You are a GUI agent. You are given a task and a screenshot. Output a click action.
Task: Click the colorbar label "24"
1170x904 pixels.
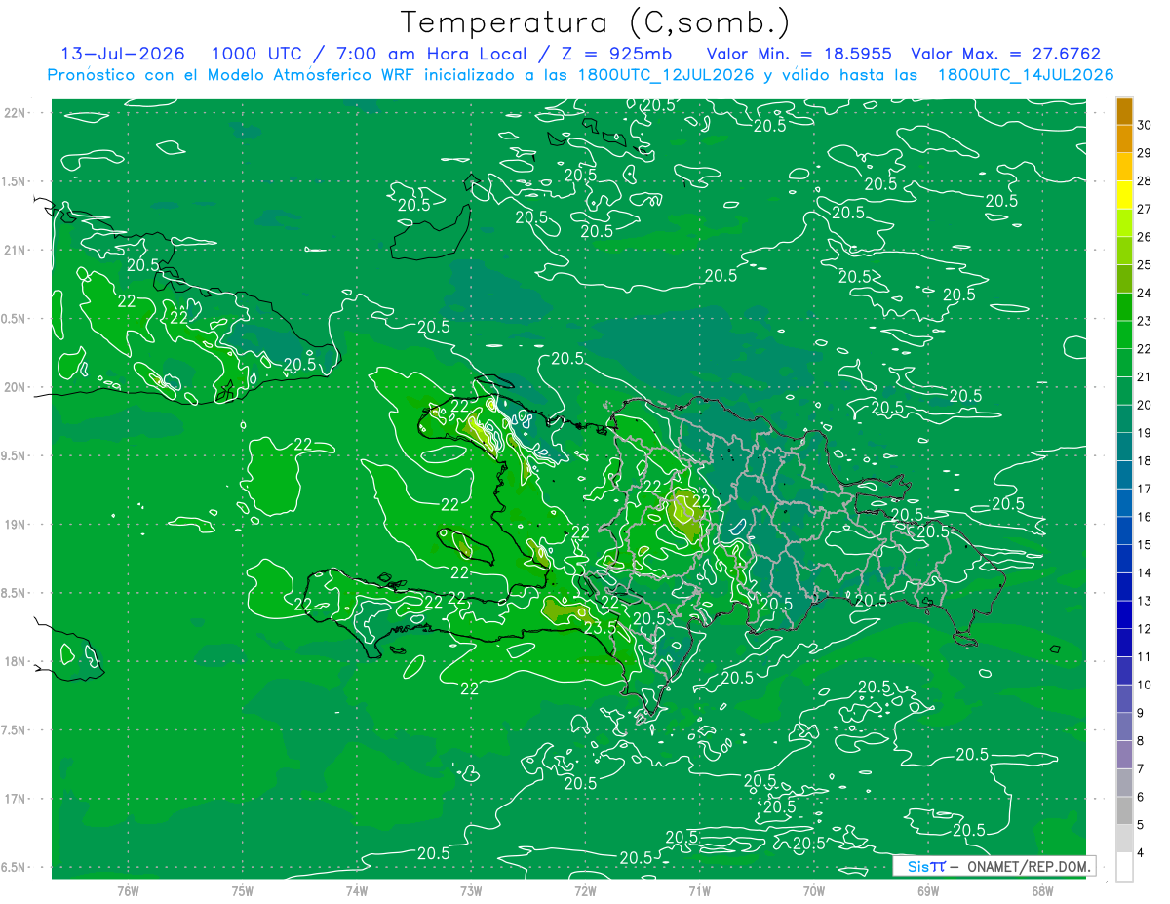click(x=1145, y=293)
